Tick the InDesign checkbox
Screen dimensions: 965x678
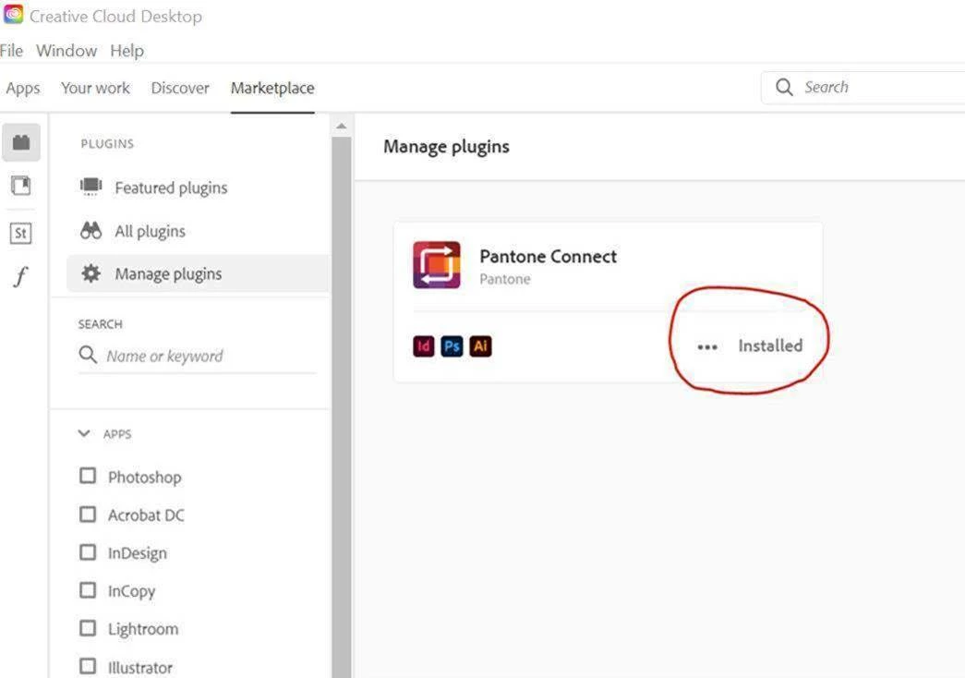coord(88,551)
